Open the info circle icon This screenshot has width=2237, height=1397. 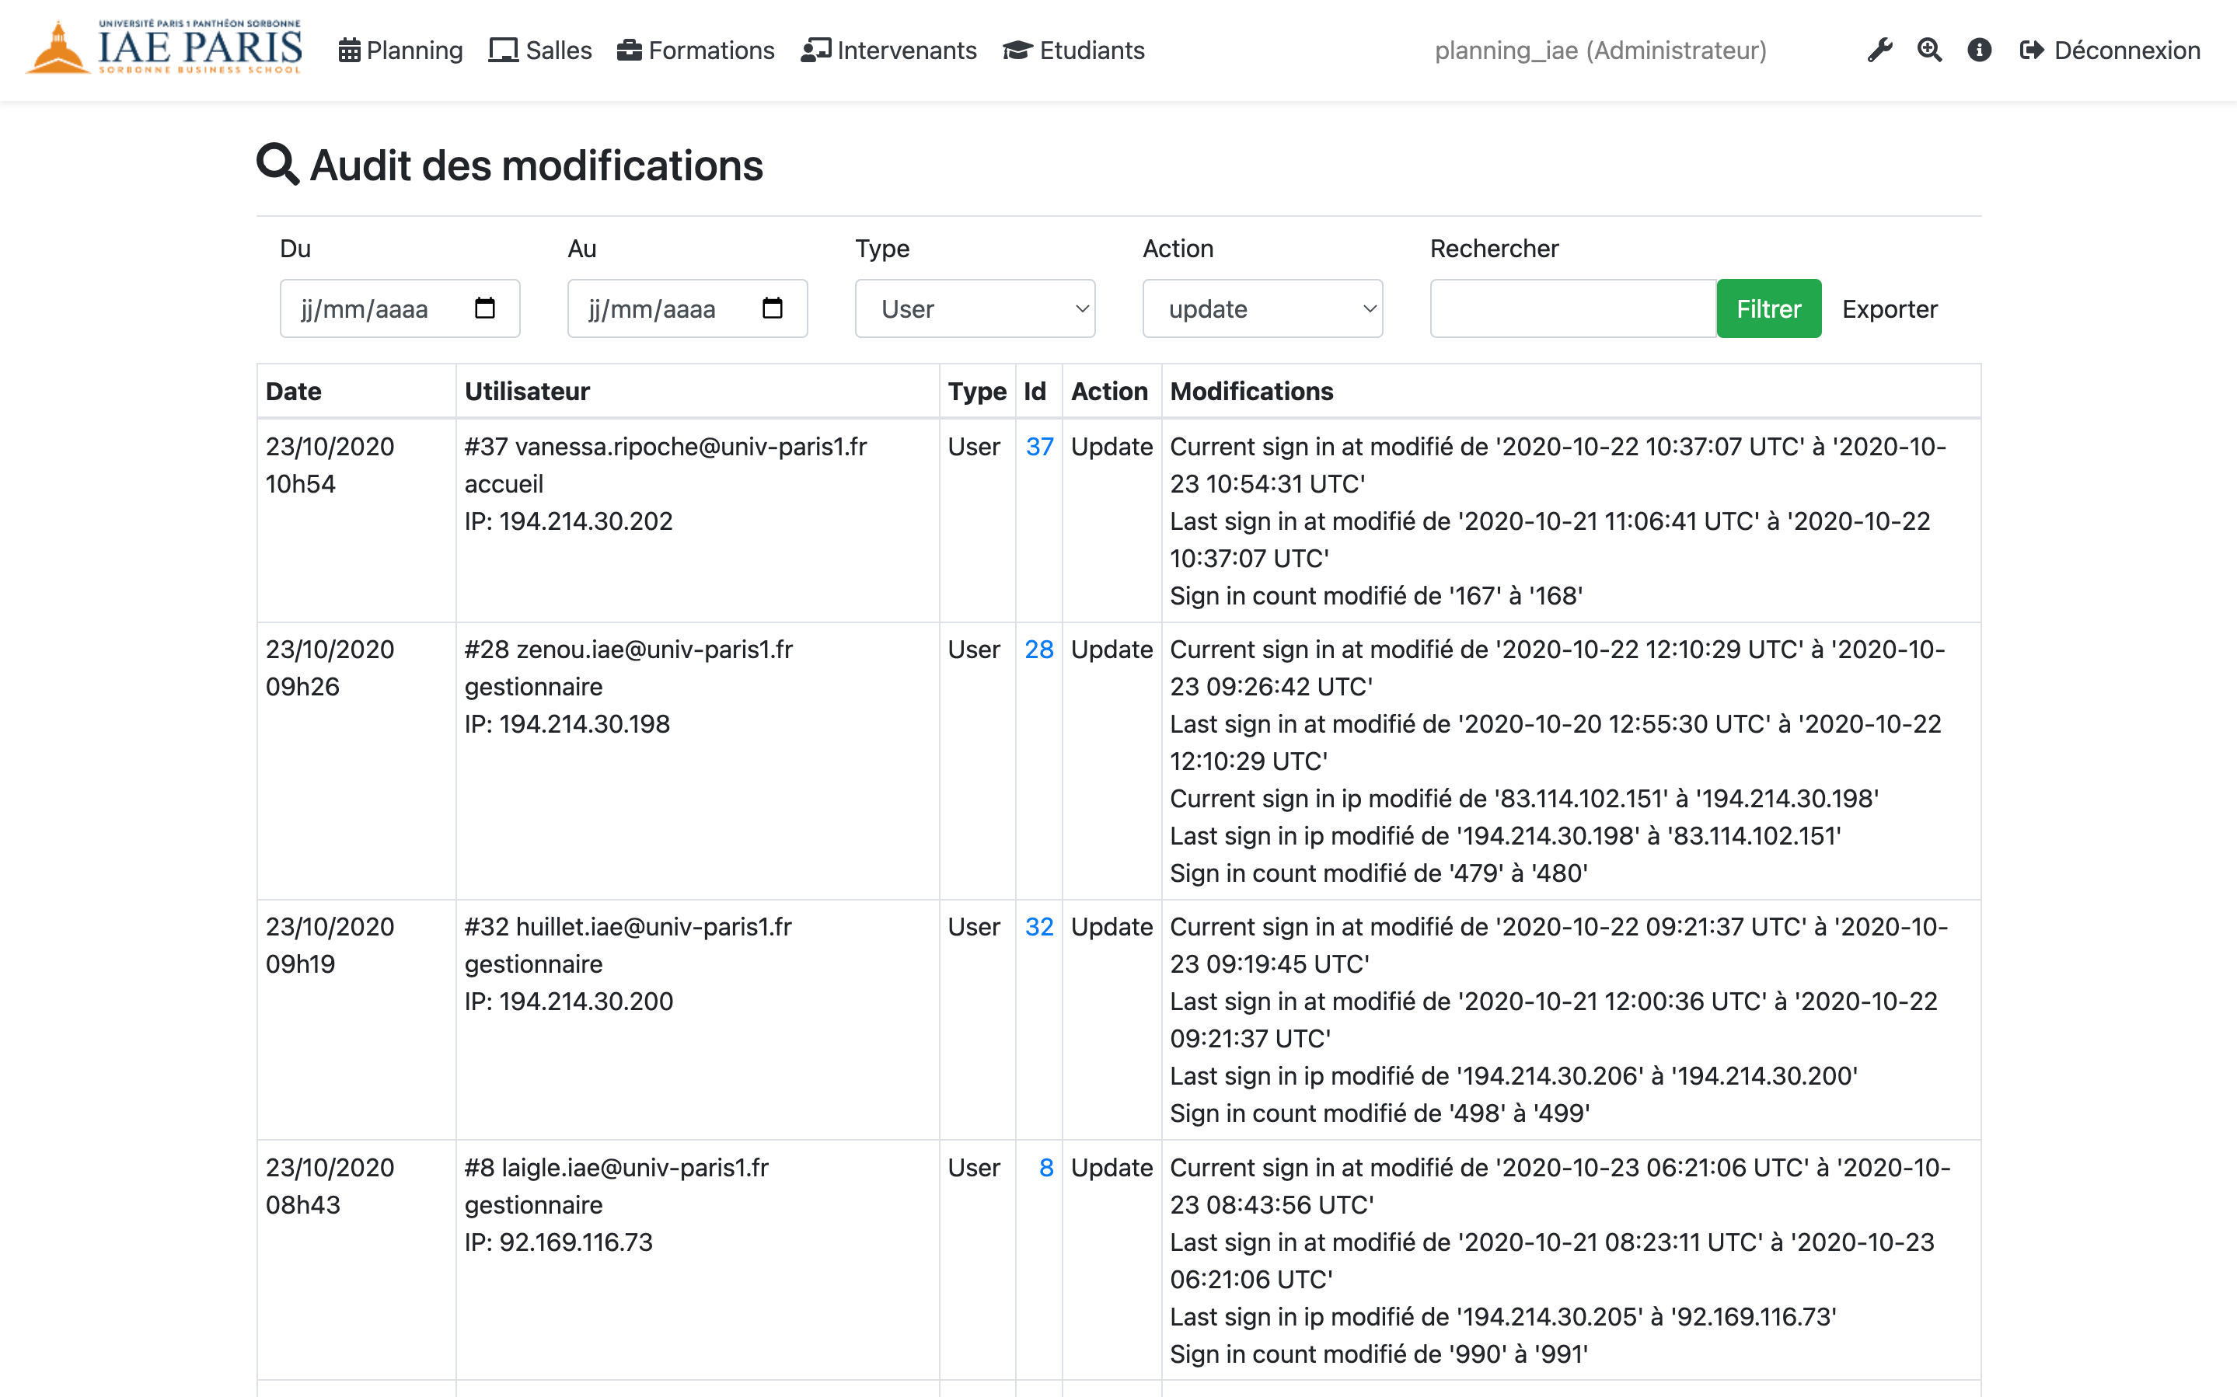[x=1979, y=50]
